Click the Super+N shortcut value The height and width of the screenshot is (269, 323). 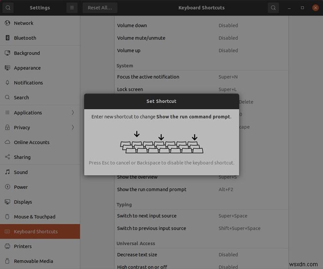(228, 77)
